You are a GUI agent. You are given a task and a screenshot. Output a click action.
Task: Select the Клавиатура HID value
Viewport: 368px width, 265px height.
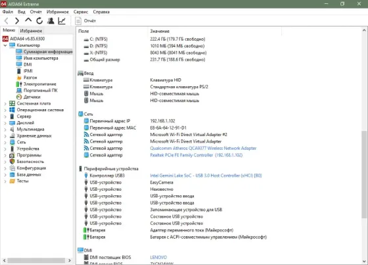(166, 80)
